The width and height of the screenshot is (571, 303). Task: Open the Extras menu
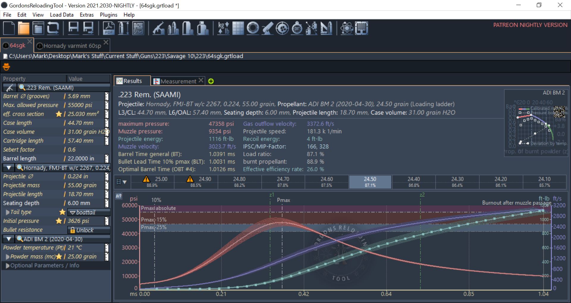pyautogui.click(x=87, y=15)
